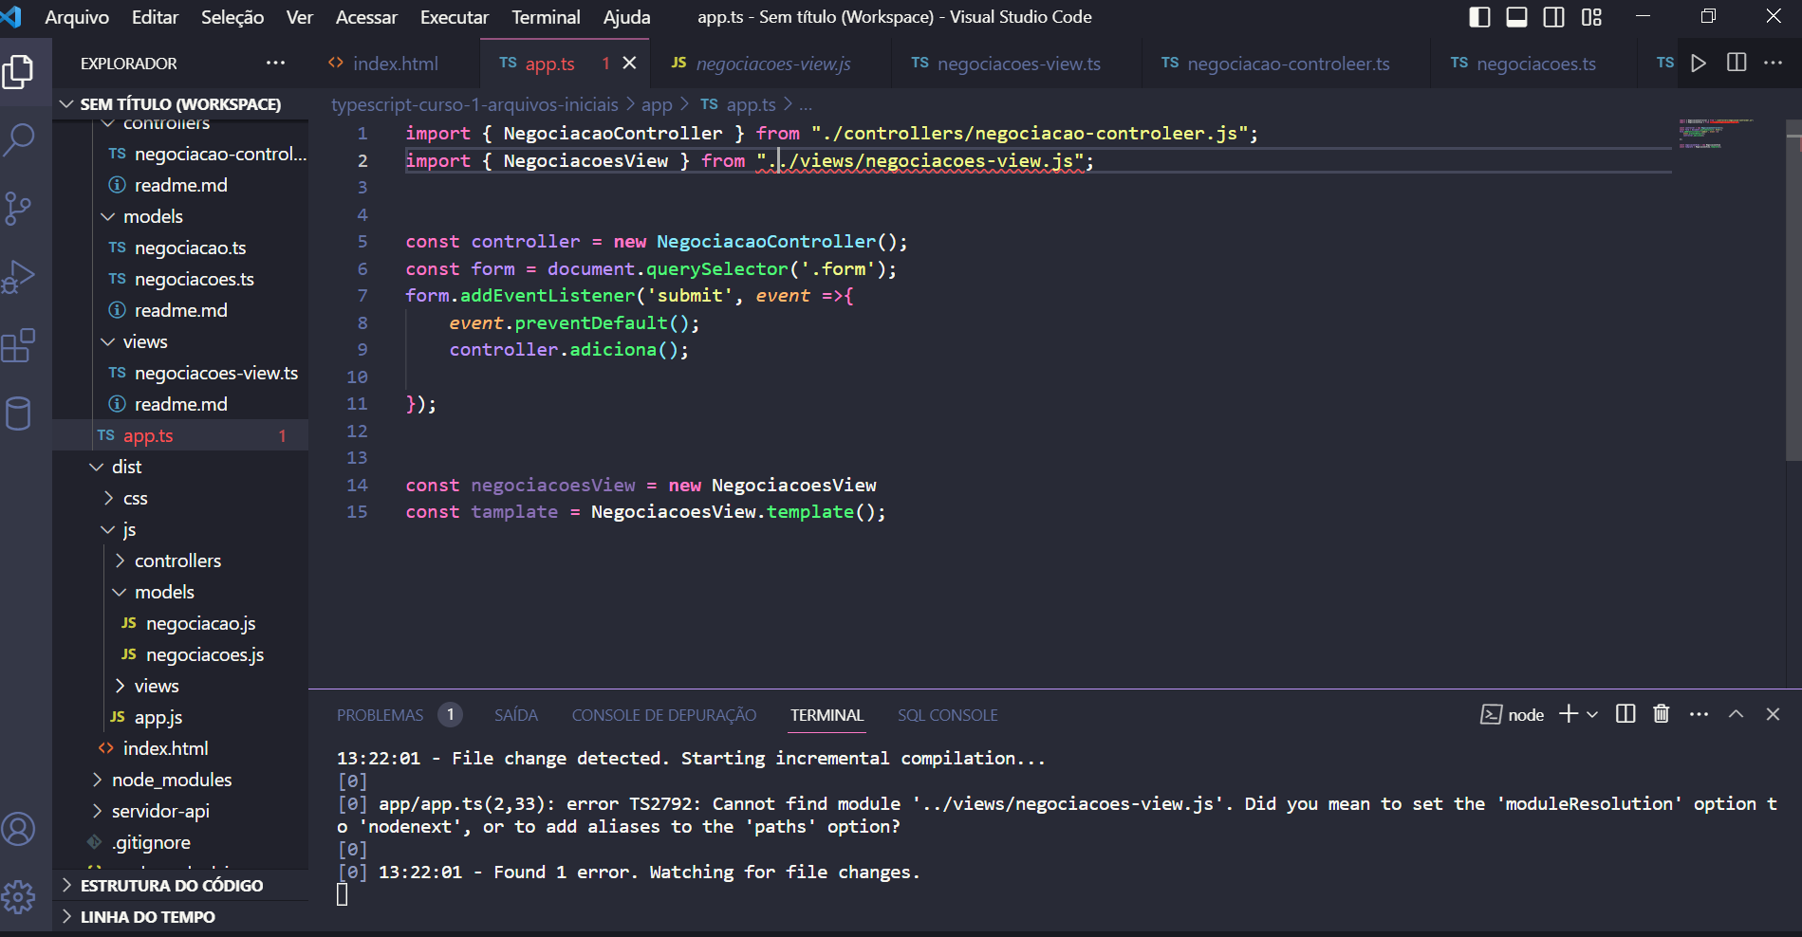Collapse the js folder
The height and width of the screenshot is (937, 1802).
click(x=180, y=529)
